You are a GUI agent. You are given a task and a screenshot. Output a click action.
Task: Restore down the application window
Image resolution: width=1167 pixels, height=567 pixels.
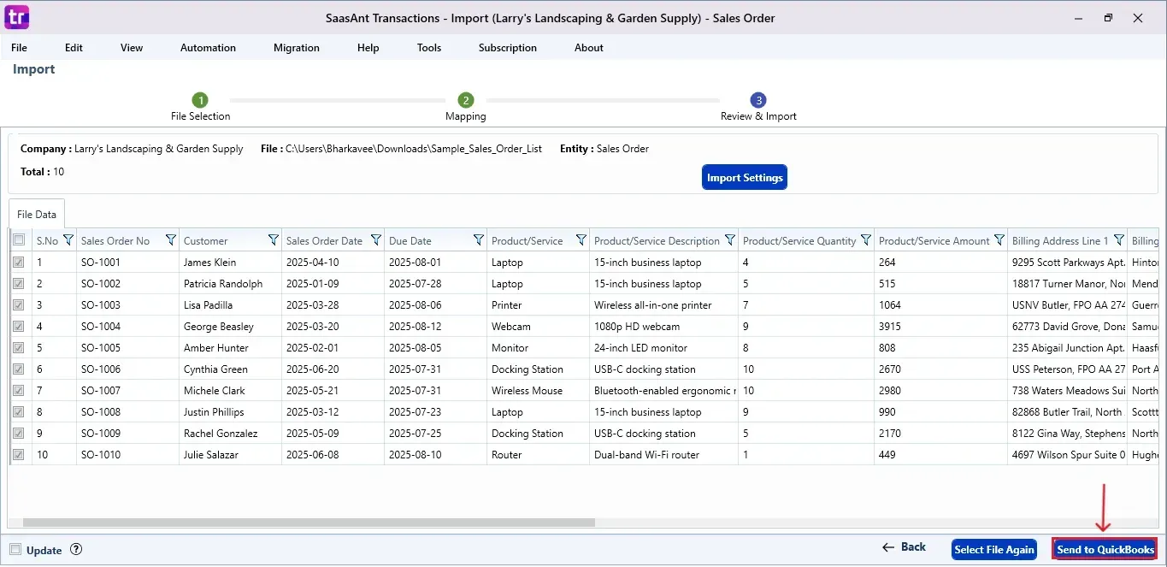(1108, 17)
